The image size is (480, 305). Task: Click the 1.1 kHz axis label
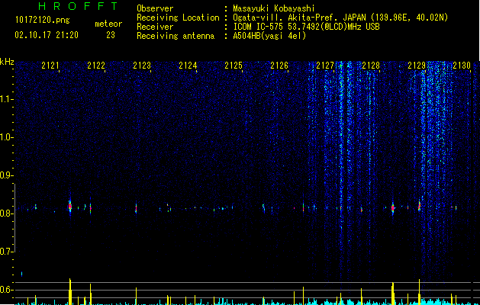tap(7, 99)
